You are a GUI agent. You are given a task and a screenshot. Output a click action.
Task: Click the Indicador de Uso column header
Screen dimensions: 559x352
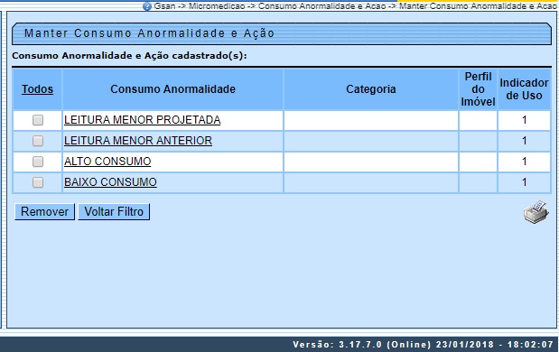pyautogui.click(x=524, y=89)
